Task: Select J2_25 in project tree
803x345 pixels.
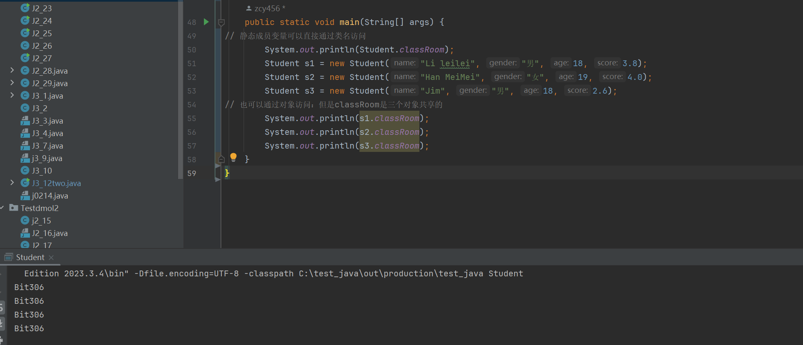Action: 42,33
